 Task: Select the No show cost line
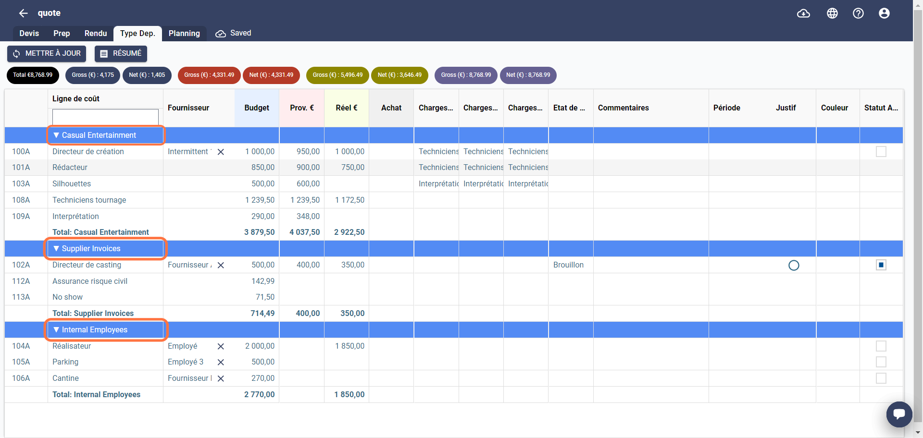tap(67, 297)
